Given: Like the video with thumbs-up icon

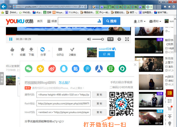Looking at the screenshot, I should click(12, 50).
